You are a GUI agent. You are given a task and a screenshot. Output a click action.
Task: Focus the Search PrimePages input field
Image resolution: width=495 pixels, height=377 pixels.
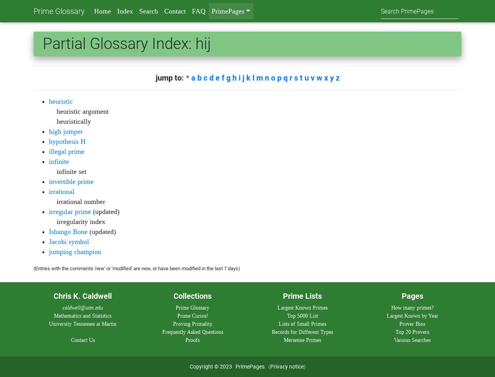[419, 12]
